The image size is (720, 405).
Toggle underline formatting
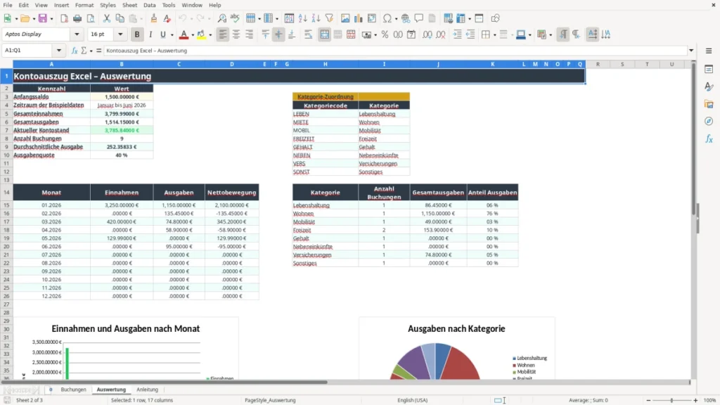pyautogui.click(x=162, y=34)
